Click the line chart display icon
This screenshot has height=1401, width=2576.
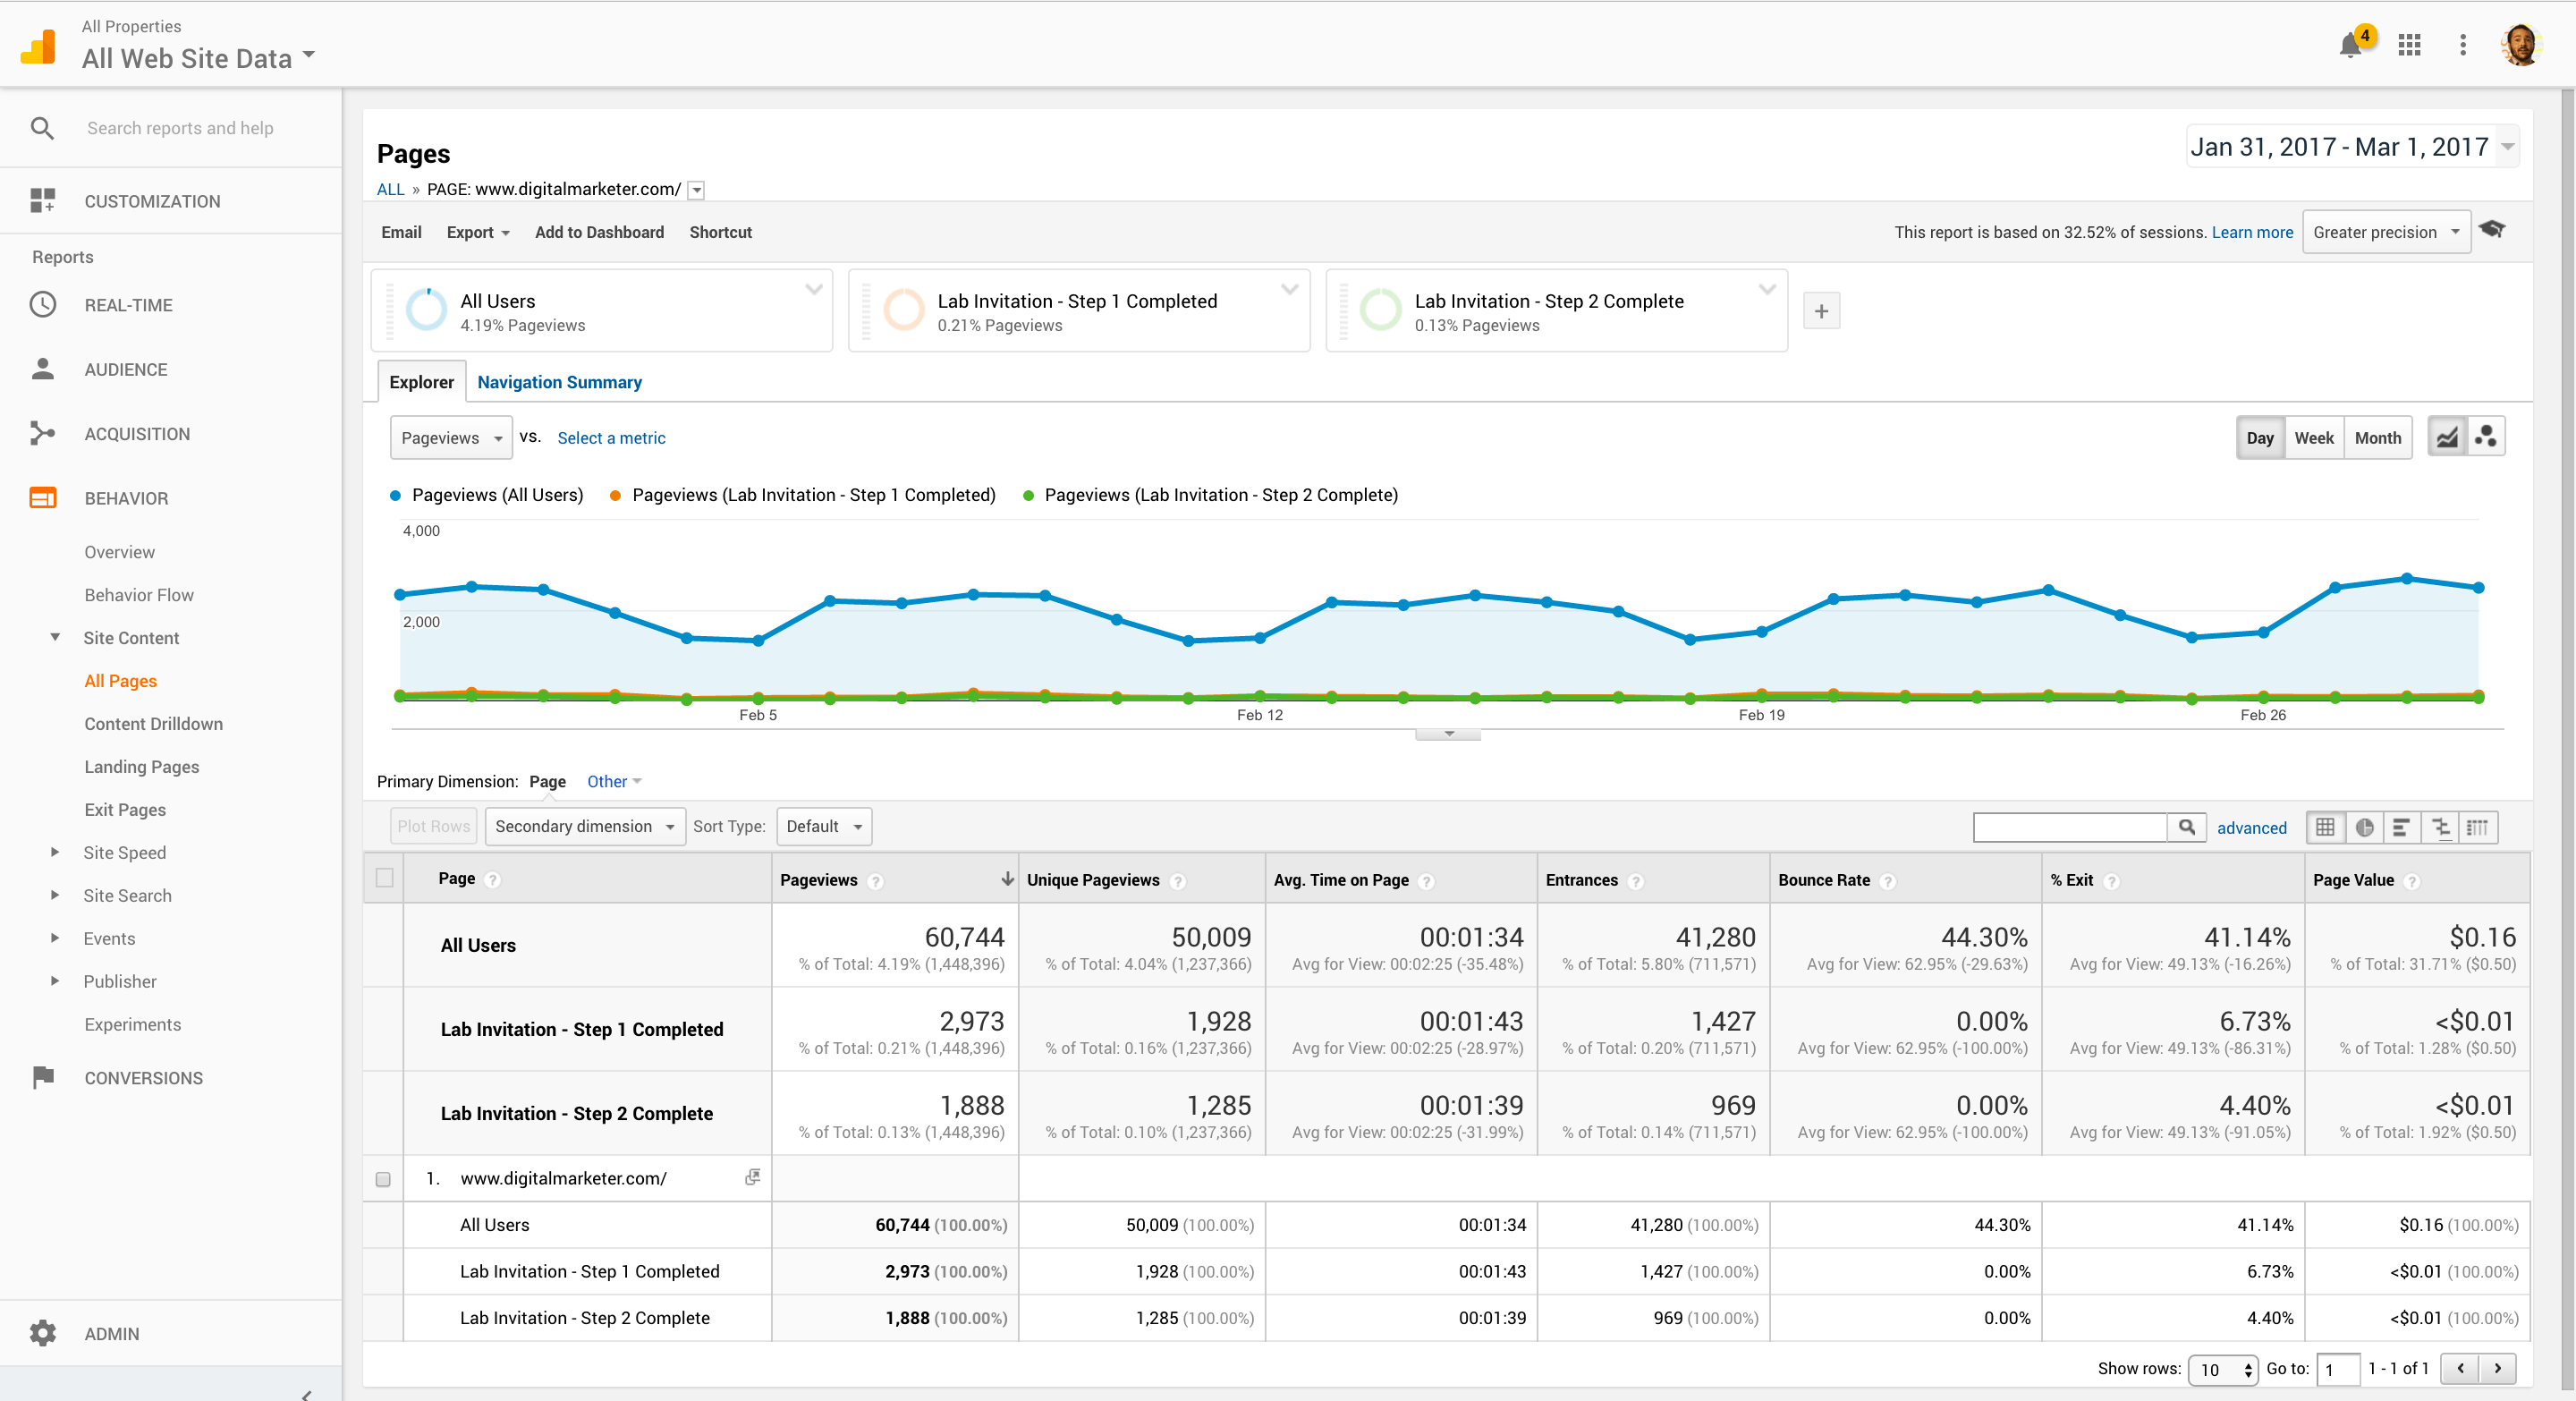2445,438
